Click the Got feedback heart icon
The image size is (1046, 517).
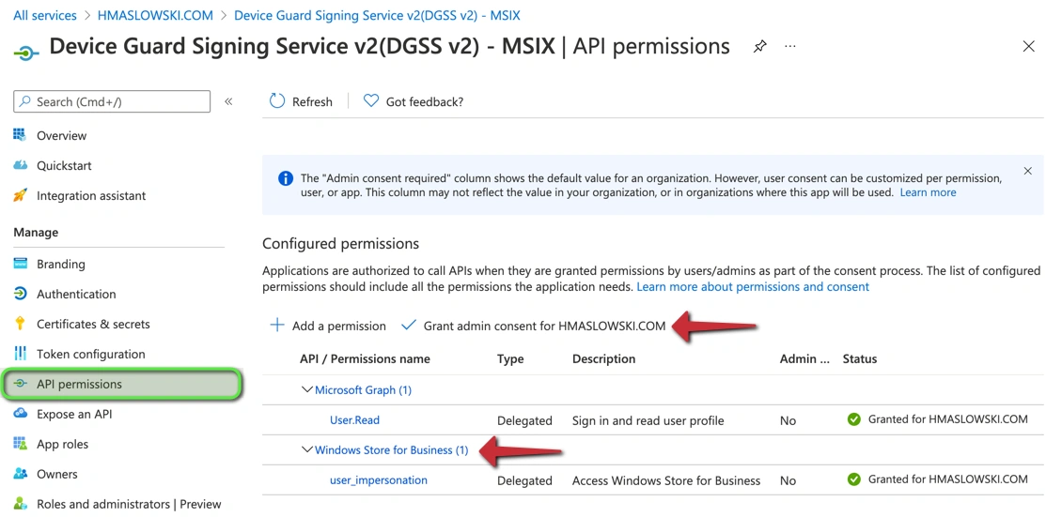(371, 101)
